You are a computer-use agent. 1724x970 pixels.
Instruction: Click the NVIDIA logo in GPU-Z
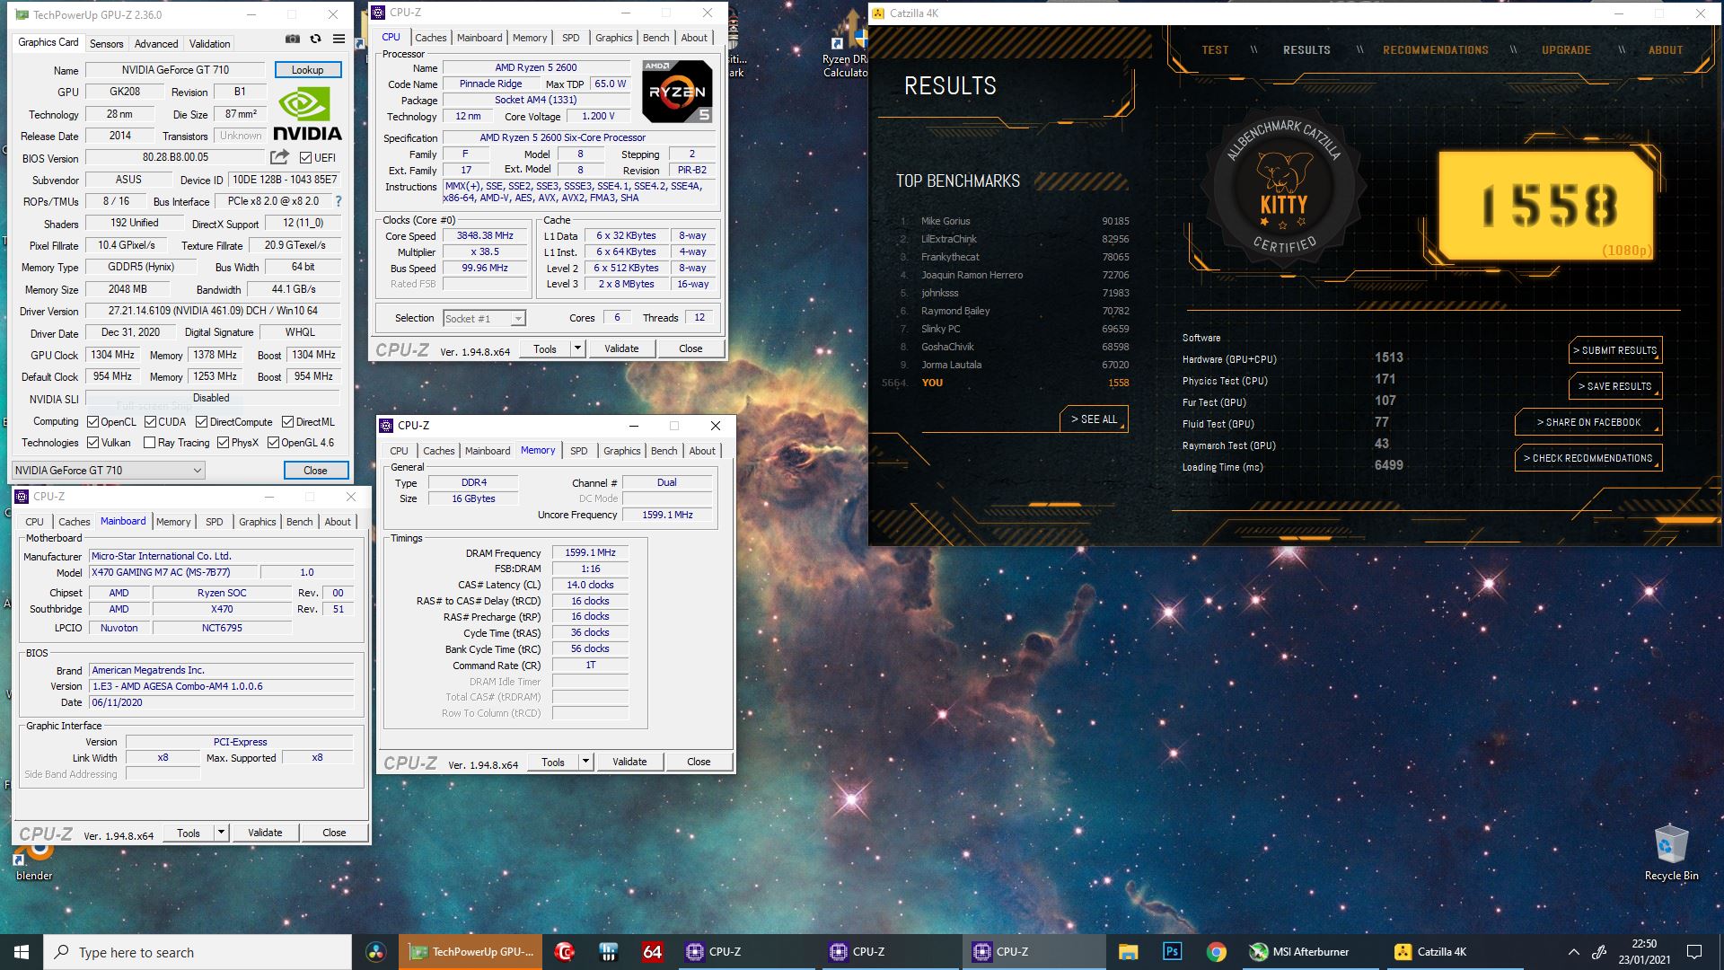pyautogui.click(x=307, y=114)
